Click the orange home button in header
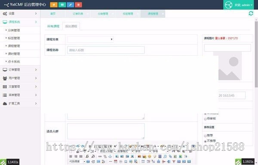The width and height of the screenshot is (258, 165). pos(54,5)
